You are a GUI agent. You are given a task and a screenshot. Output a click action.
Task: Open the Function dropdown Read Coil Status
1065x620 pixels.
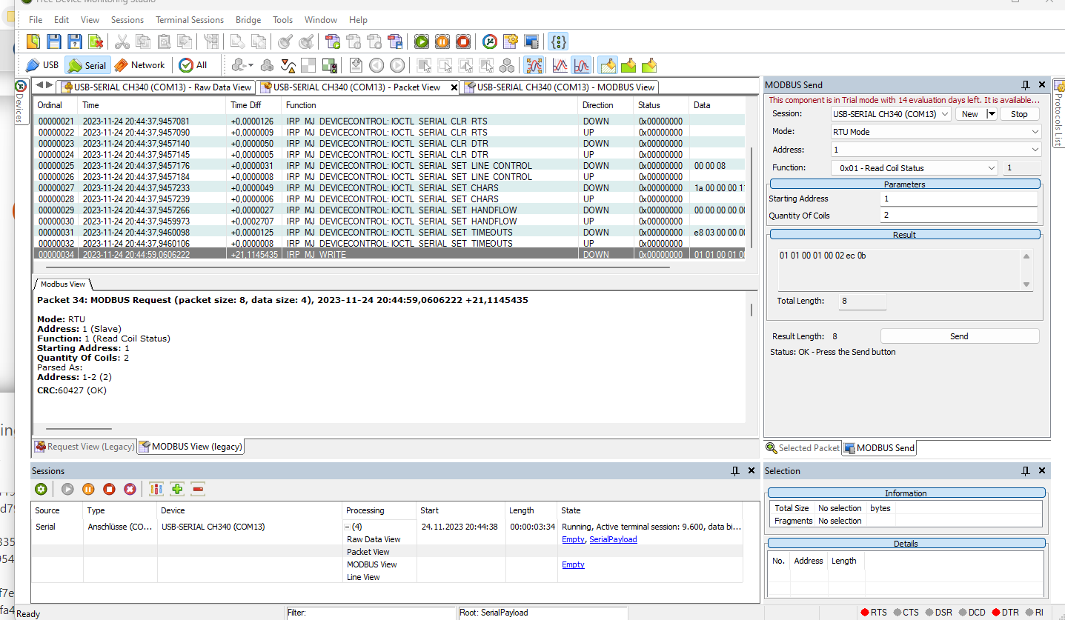pyautogui.click(x=992, y=168)
